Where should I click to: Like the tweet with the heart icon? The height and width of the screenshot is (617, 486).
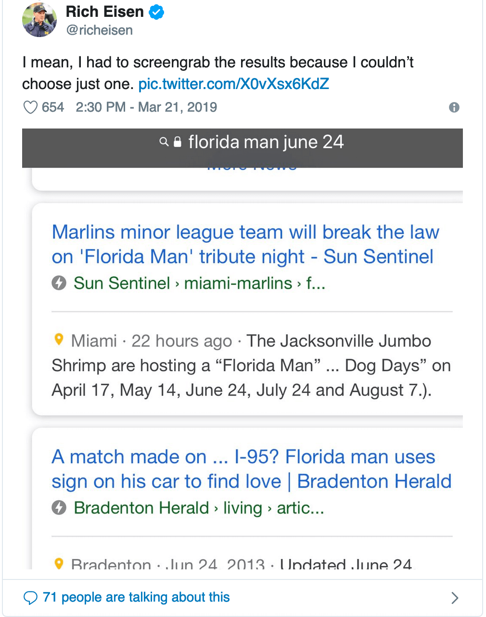click(x=30, y=107)
